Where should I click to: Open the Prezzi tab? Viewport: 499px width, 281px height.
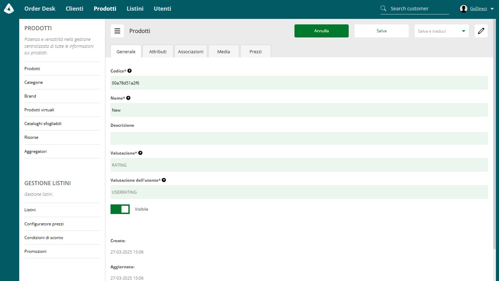click(256, 52)
